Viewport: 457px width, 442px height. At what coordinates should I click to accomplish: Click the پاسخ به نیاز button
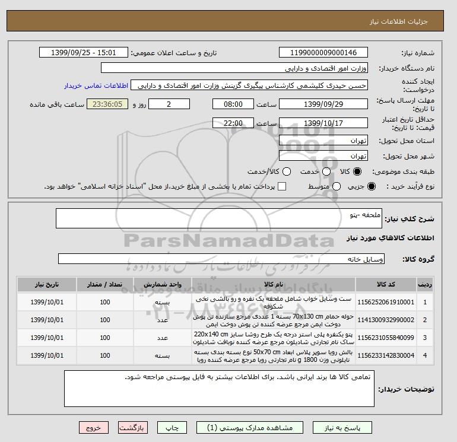pyautogui.click(x=342, y=428)
